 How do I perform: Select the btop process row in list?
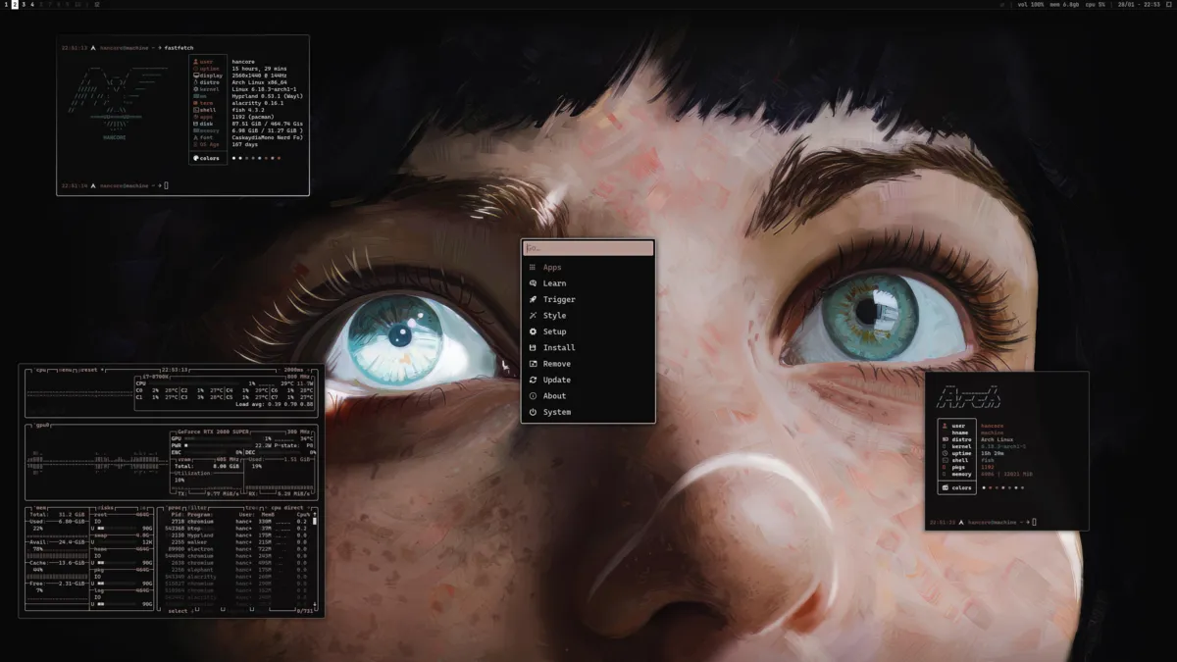236,529
